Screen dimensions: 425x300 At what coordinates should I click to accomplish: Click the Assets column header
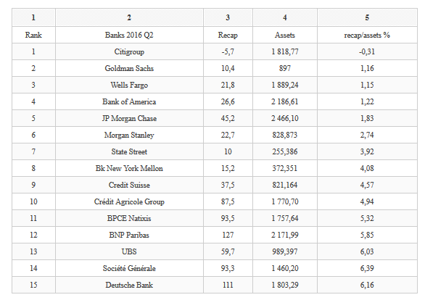coord(285,35)
